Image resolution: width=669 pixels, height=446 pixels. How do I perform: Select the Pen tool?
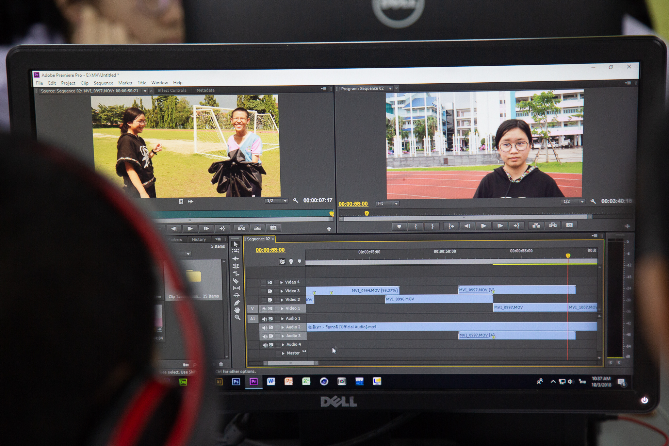tap(237, 303)
